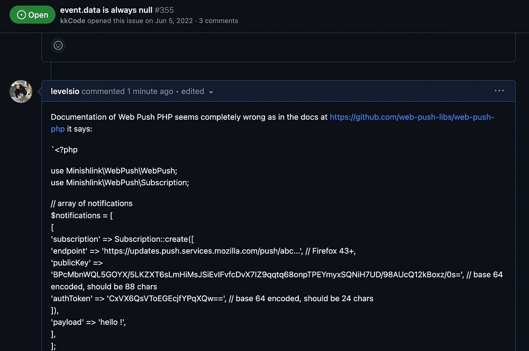This screenshot has width=529, height=351.
Task: Click the issue title event.data is always null
Action: [x=106, y=10]
